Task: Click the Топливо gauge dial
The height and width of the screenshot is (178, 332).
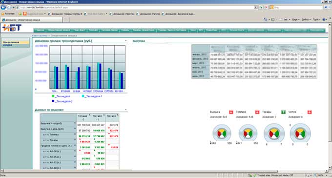Action: (x=248, y=133)
